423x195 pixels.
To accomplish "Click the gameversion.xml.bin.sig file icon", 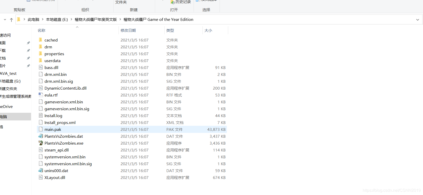I will [x=41, y=108].
